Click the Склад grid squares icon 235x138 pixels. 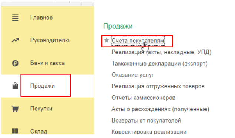coord(15,131)
